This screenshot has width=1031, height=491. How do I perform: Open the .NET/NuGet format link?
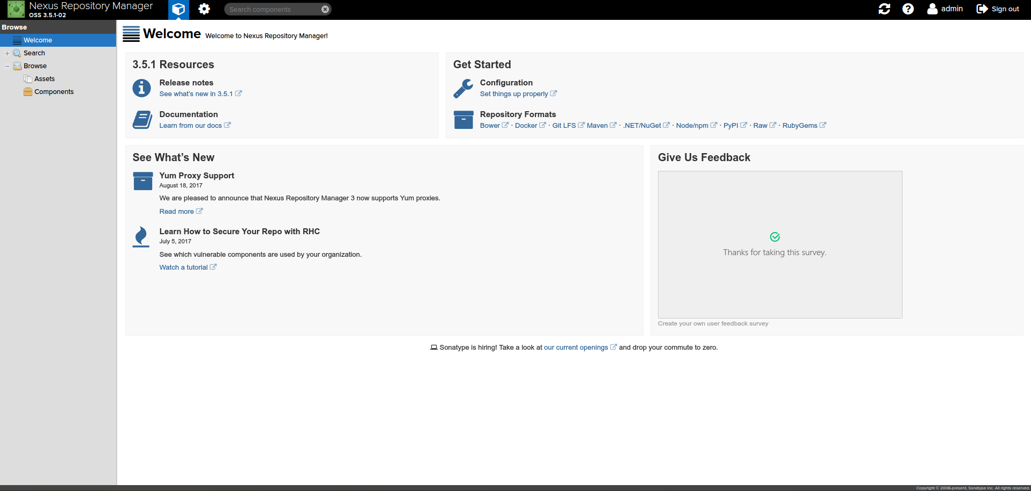pyautogui.click(x=647, y=126)
